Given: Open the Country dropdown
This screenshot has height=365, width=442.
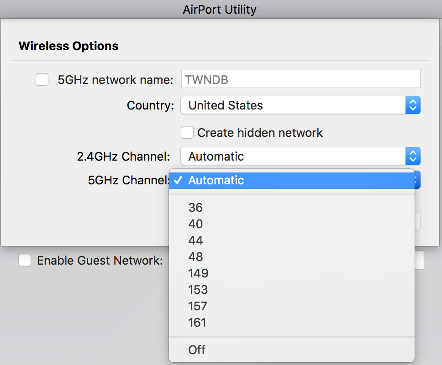Looking at the screenshot, I should pyautogui.click(x=293, y=105).
